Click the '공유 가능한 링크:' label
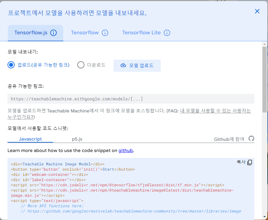 (26, 86)
